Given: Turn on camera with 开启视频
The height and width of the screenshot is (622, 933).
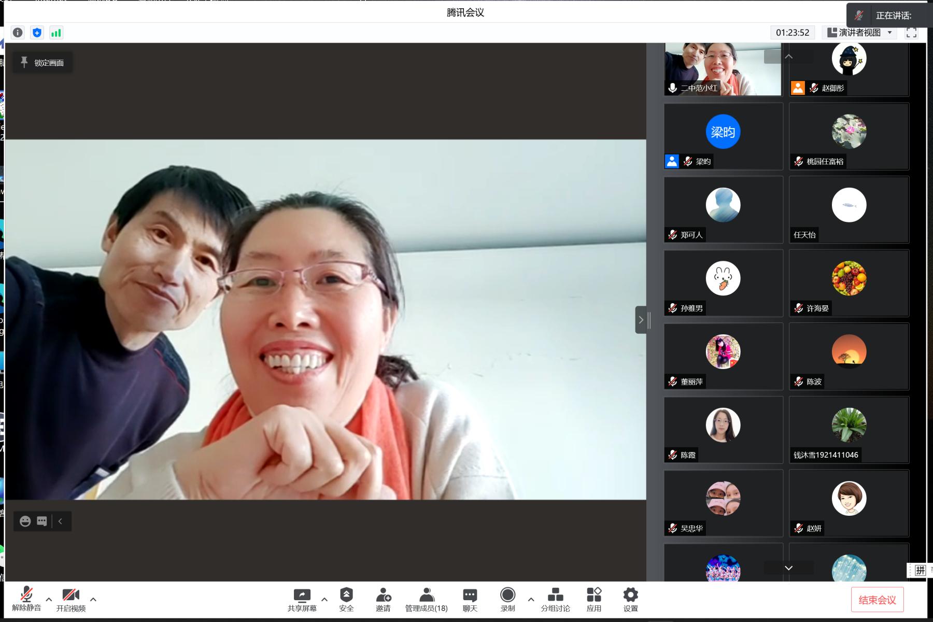Looking at the screenshot, I should [x=70, y=599].
